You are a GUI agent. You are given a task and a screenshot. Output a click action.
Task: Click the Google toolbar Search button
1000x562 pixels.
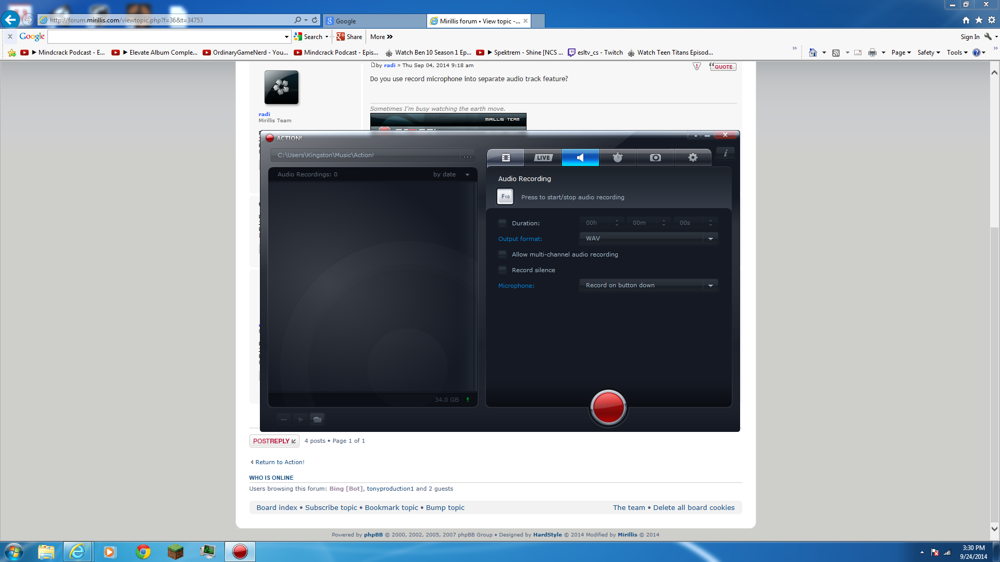click(308, 36)
